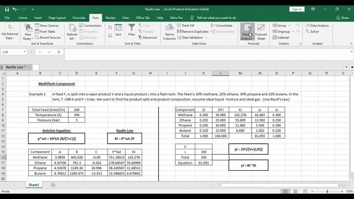Expand the Group dropdown arrow

coord(289,25)
